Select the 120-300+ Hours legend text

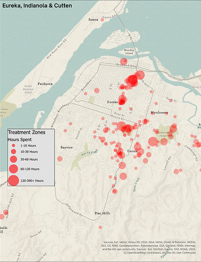(32, 181)
